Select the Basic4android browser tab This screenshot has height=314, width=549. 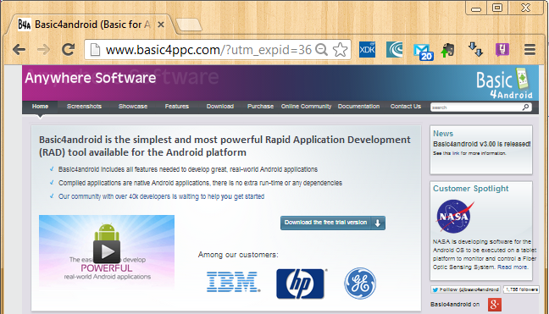(91, 25)
